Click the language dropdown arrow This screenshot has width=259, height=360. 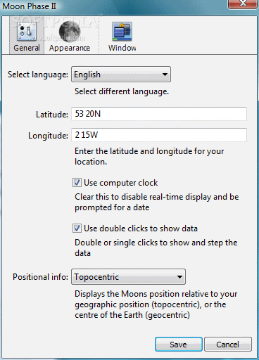pos(165,75)
